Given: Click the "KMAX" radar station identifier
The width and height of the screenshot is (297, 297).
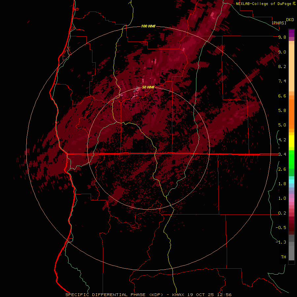Looking at the screenshot, I should [179, 295].
